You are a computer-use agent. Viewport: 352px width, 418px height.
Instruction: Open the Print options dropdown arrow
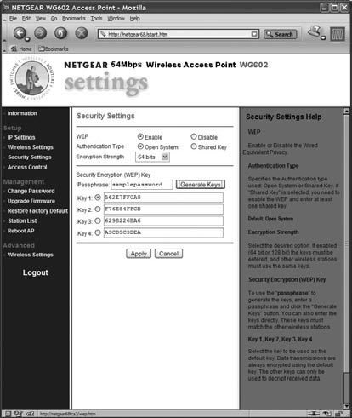(323, 37)
